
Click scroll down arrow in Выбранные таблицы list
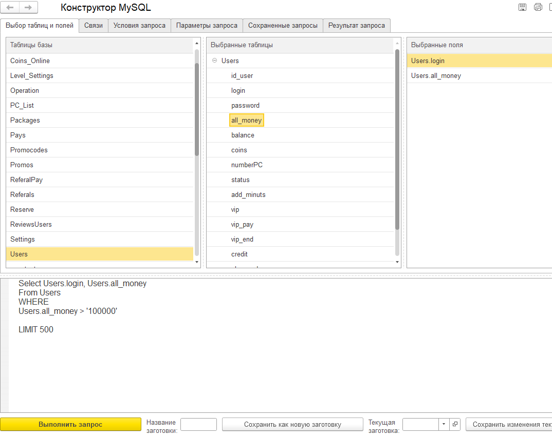(x=397, y=262)
